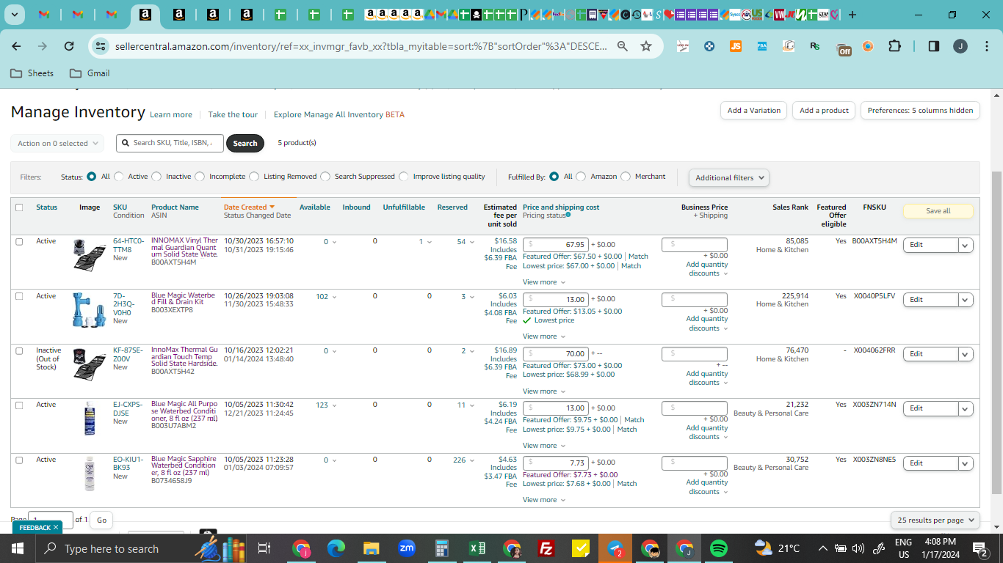Open the FBA calculator extension icon
Image resolution: width=1003 pixels, height=563 pixels.
point(761,46)
